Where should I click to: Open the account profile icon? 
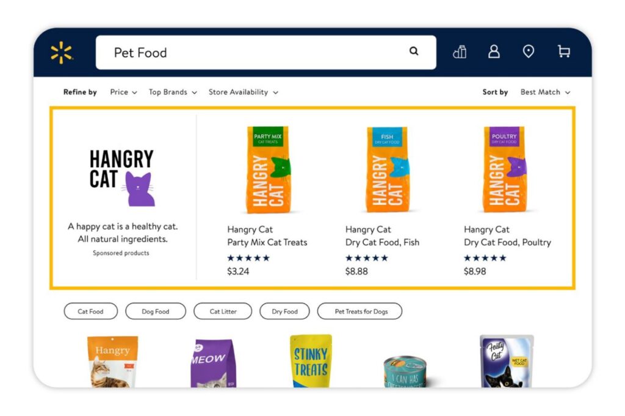pos(494,52)
